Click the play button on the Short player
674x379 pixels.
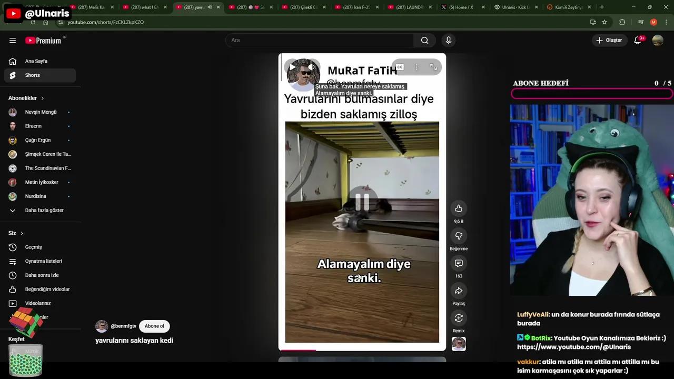(x=292, y=67)
